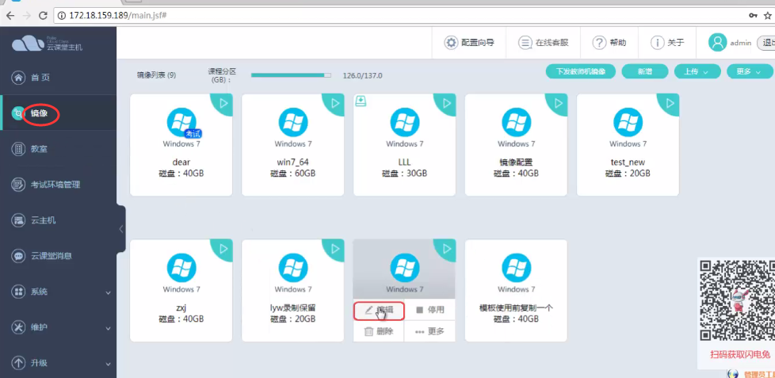
Task: Open 在线客服 online support
Action: tap(543, 43)
